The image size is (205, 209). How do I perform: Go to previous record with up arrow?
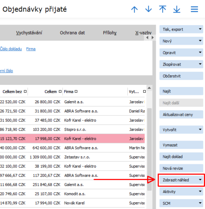point(134,10)
